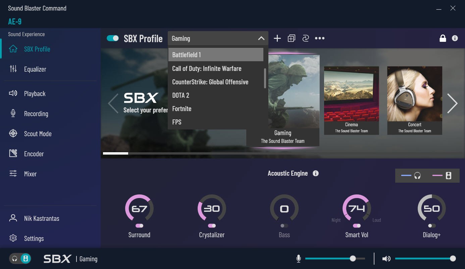Select Battlefield 1 from profile list

pos(216,55)
